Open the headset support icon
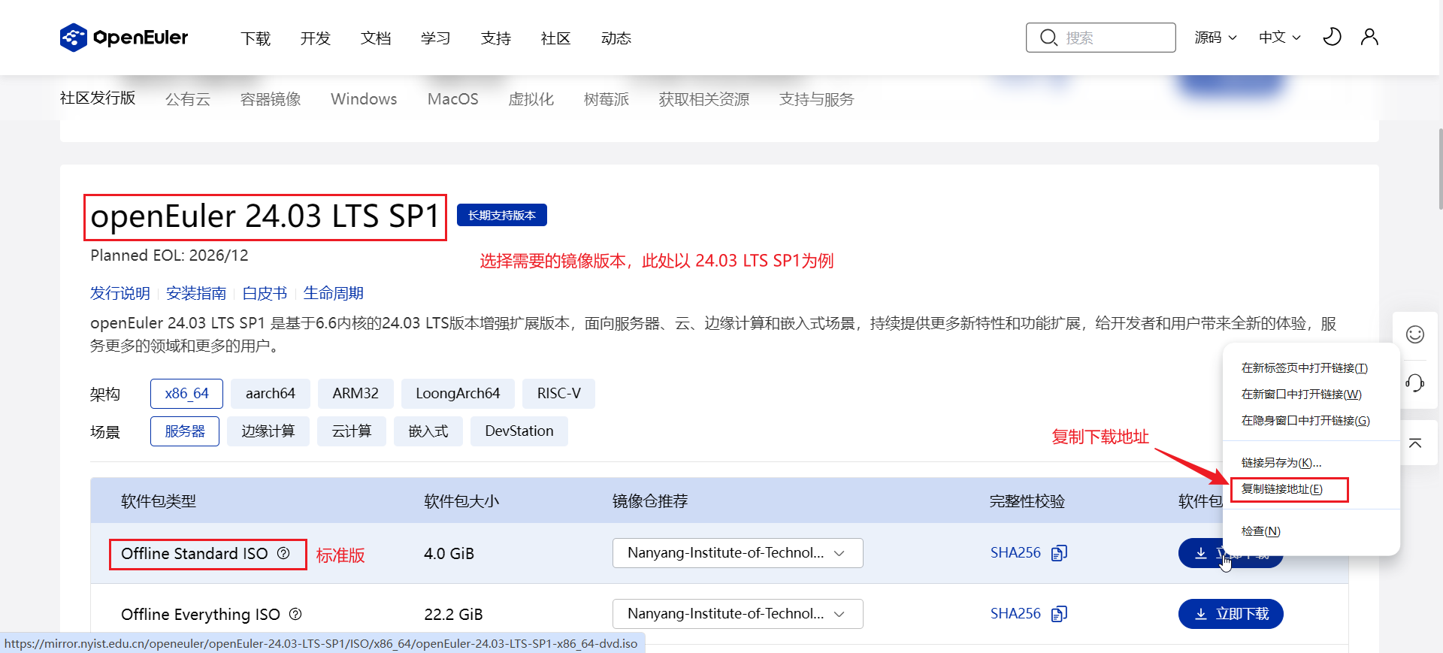Viewport: 1443px width, 653px height. tap(1415, 383)
